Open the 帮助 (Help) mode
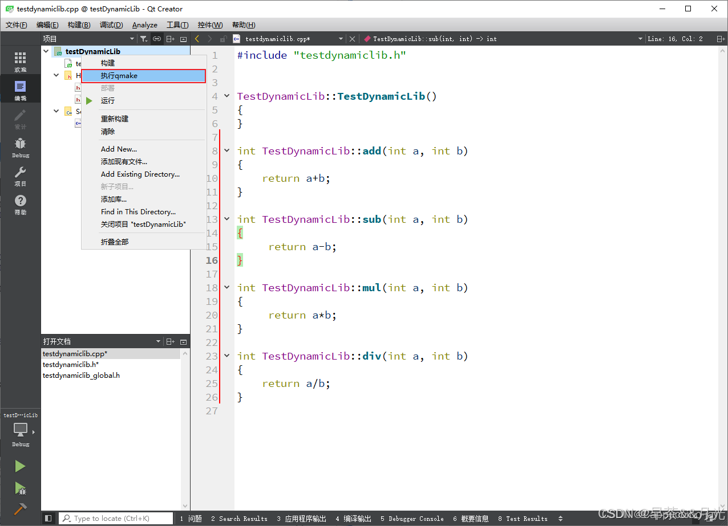 coord(21,204)
